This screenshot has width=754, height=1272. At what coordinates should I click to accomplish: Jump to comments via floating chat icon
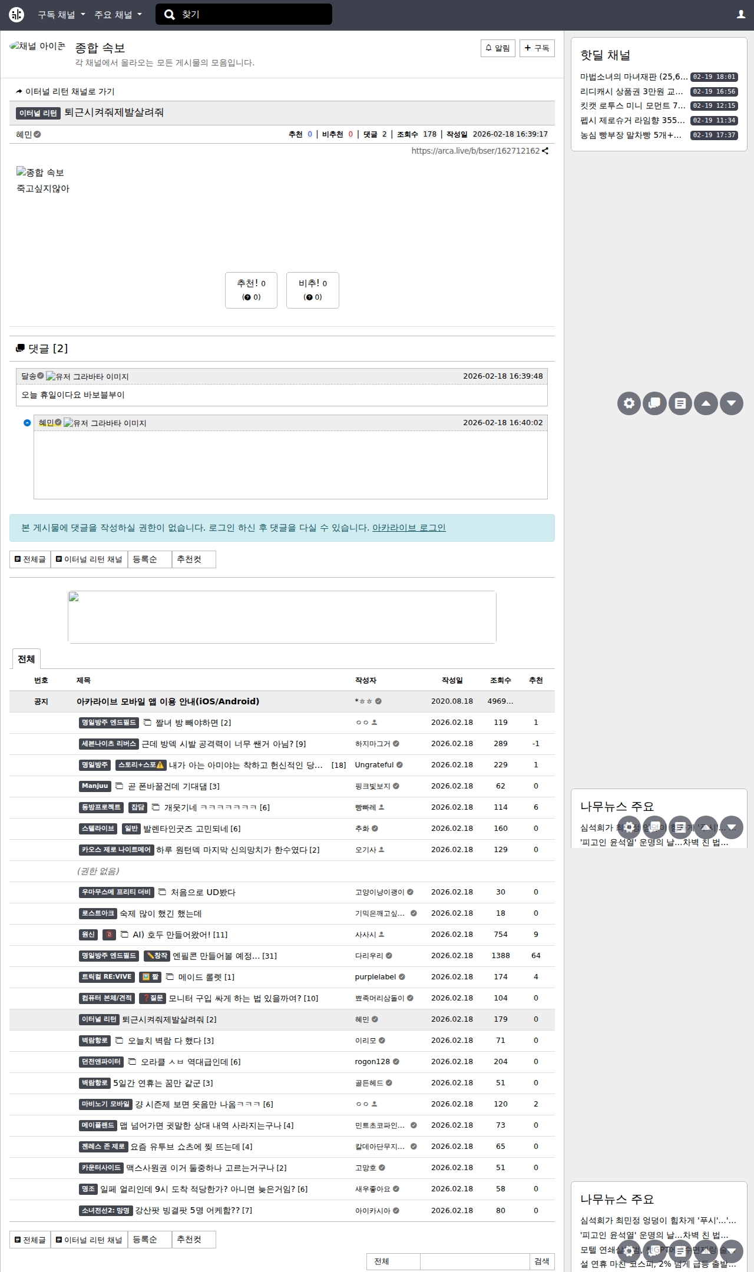654,403
